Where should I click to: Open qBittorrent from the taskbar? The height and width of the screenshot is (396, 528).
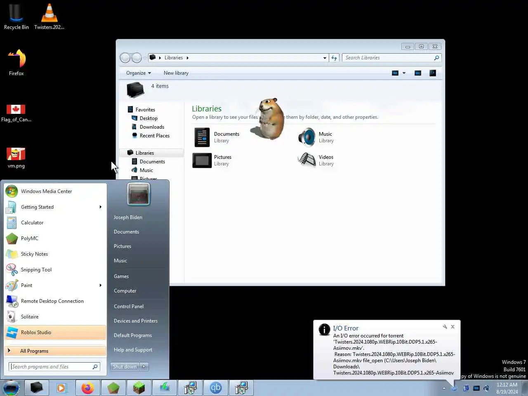pyautogui.click(x=216, y=388)
